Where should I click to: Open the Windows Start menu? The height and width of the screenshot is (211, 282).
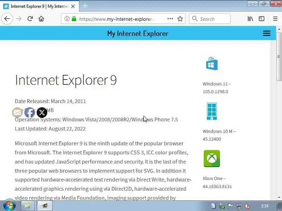click(10, 206)
